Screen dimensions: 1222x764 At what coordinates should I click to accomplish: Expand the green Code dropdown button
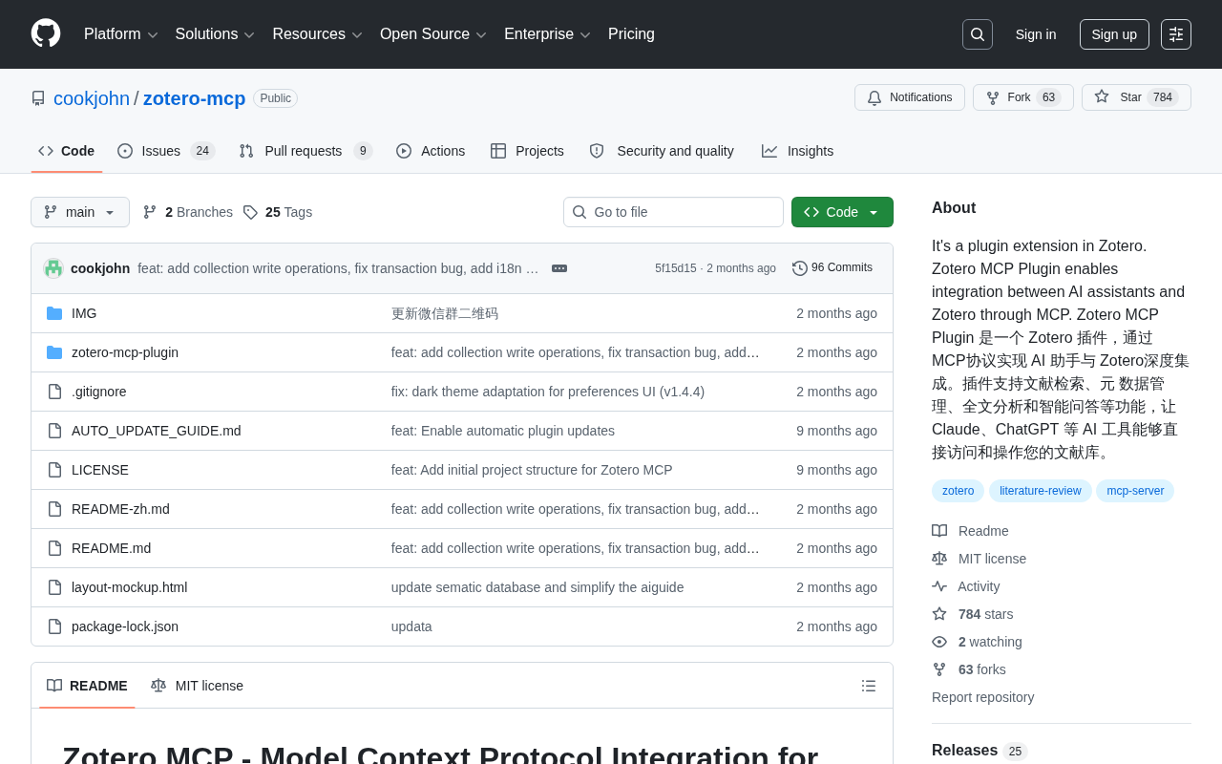coord(842,212)
